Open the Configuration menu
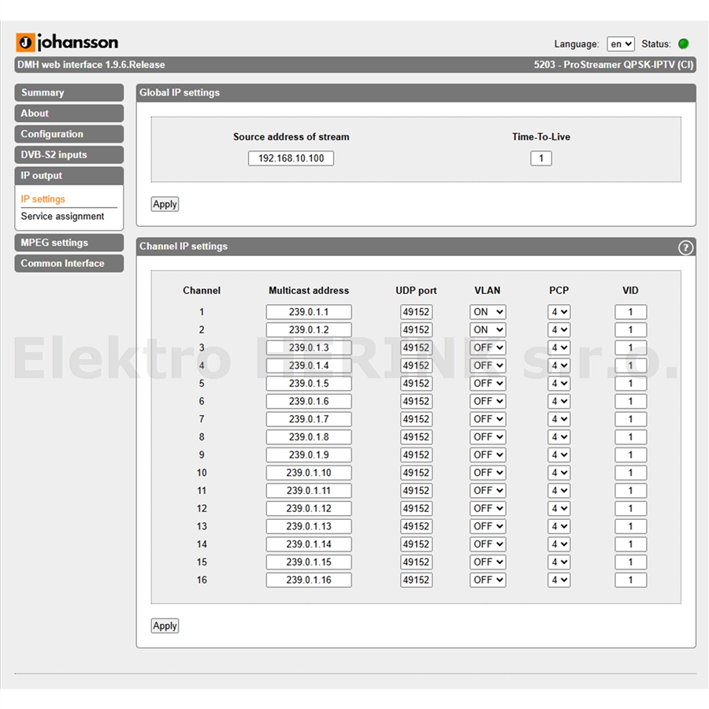 point(69,134)
